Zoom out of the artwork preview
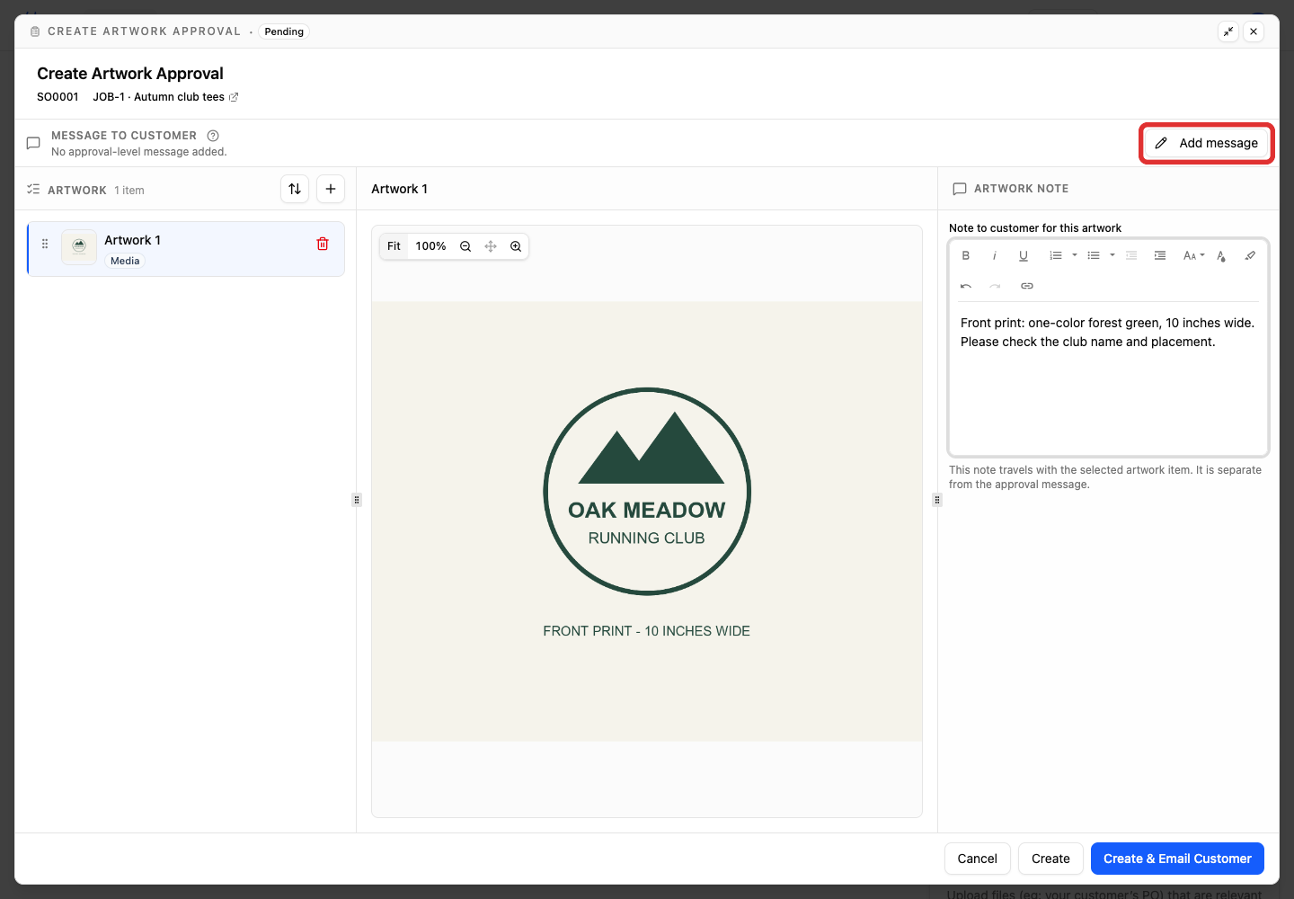The width and height of the screenshot is (1294, 899). point(465,246)
